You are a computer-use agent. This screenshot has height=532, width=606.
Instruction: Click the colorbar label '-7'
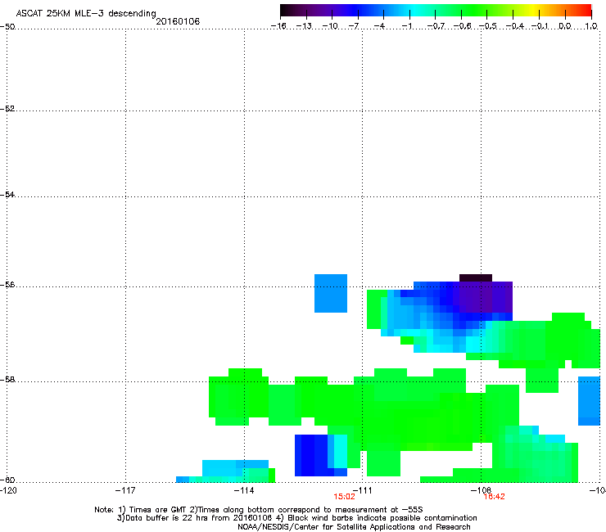point(354,26)
